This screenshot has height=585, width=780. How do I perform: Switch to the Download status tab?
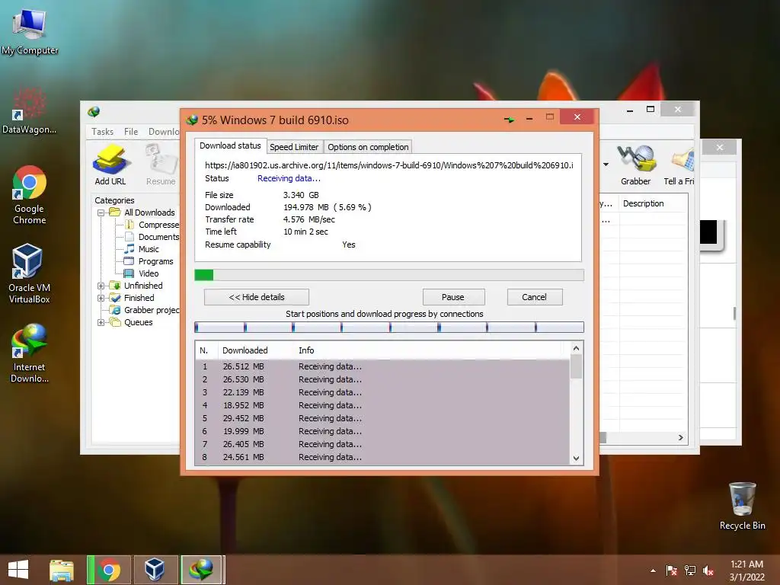(230, 145)
